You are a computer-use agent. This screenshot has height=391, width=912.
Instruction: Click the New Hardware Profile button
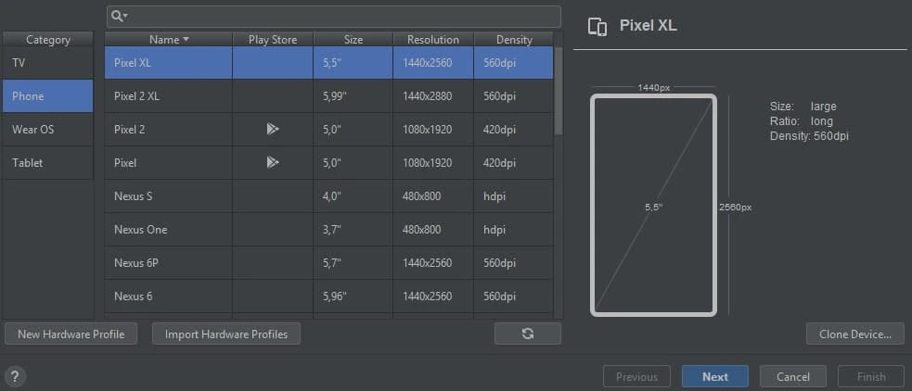pos(71,334)
